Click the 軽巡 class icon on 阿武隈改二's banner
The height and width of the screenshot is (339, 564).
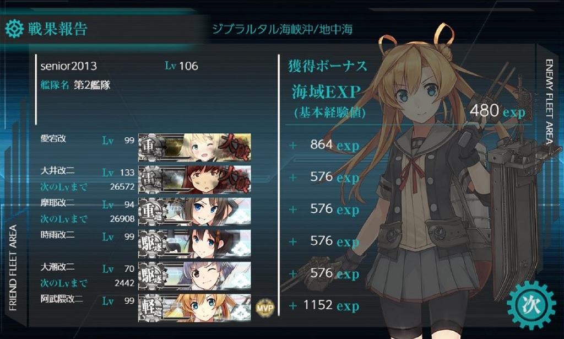153,308
